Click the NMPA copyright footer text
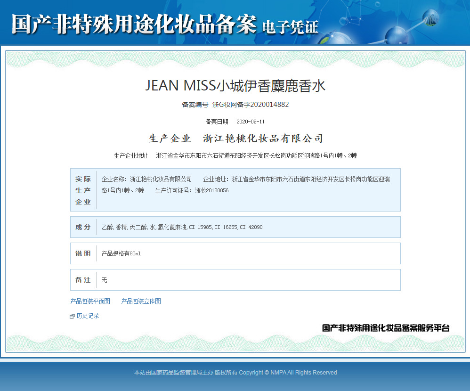Screen dimensions: 470x391 click(235, 373)
